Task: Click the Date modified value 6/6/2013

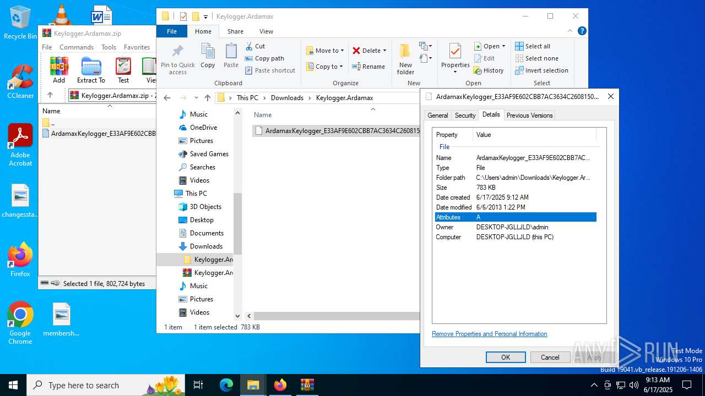Action: coord(501,207)
